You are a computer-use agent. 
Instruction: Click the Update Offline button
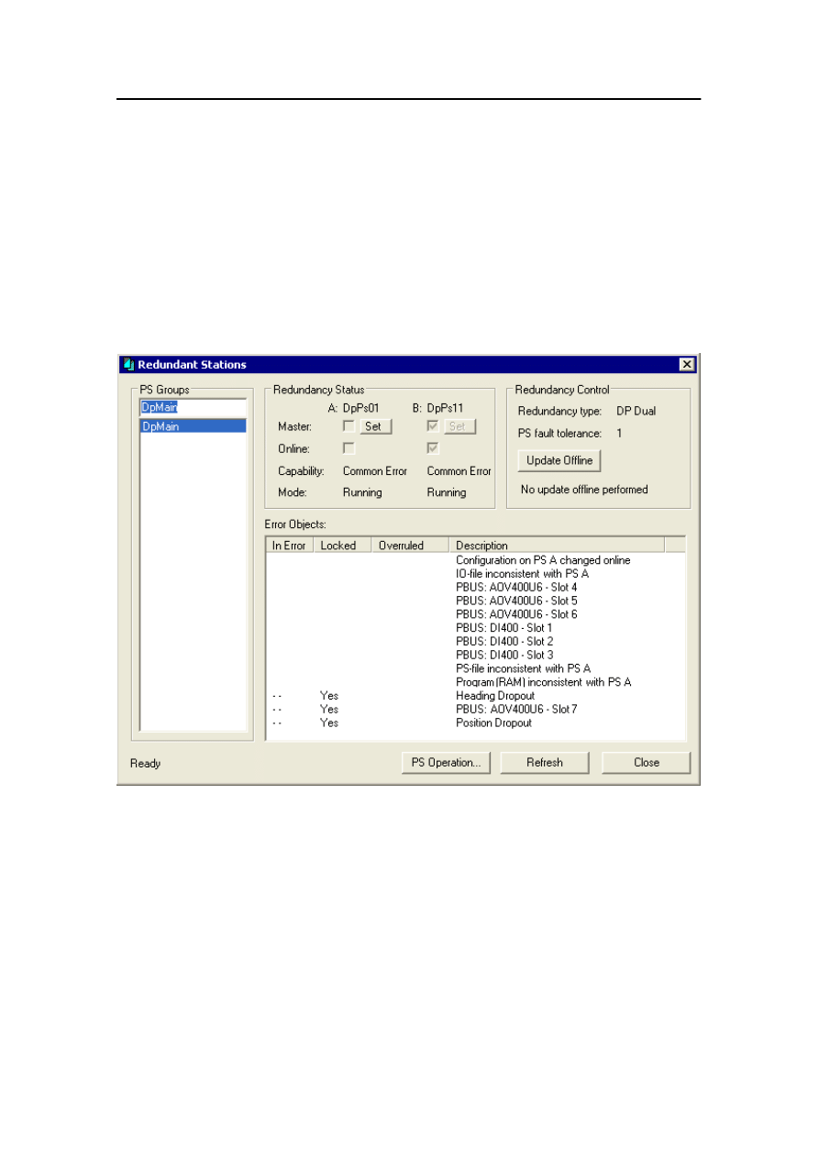[x=559, y=460]
